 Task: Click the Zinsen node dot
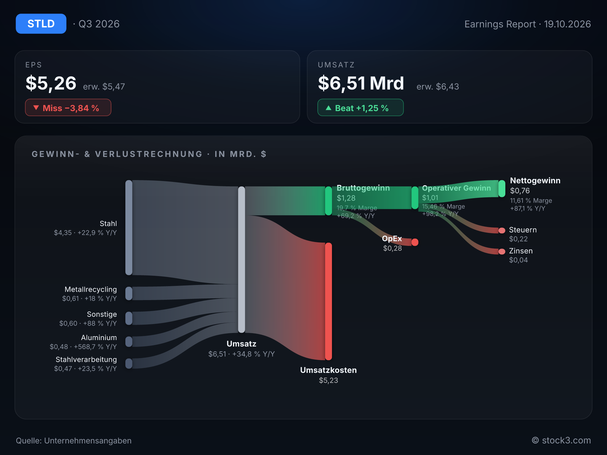click(x=502, y=251)
